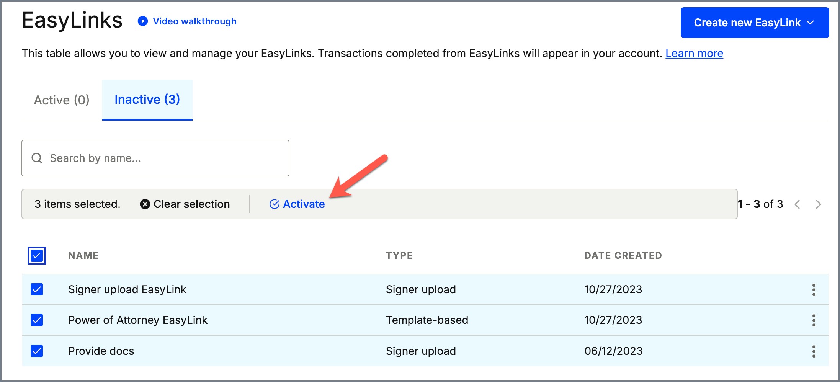This screenshot has width=840, height=382.
Task: Open the Learn more link
Action: coord(694,53)
